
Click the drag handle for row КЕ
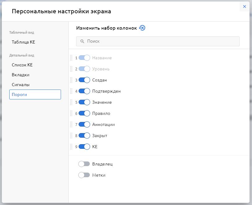pyautogui.click(x=71, y=147)
